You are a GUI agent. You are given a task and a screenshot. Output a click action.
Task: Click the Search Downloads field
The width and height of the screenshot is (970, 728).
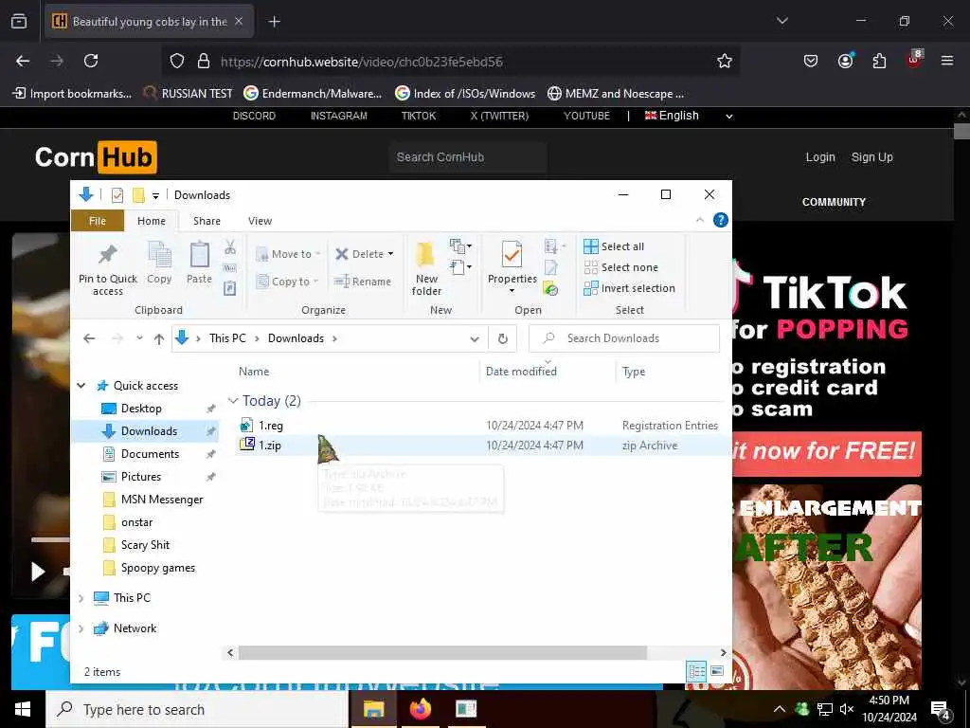(624, 338)
